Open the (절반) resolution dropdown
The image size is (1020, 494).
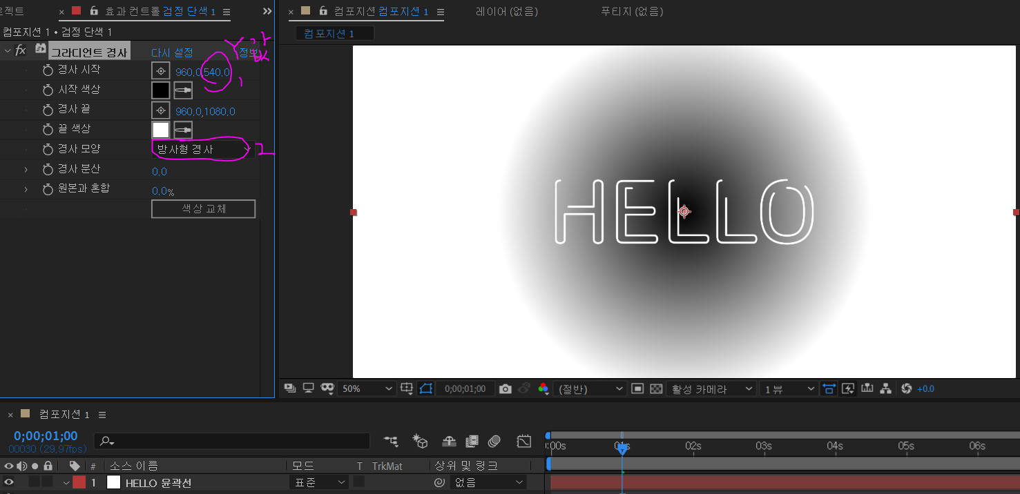point(591,389)
